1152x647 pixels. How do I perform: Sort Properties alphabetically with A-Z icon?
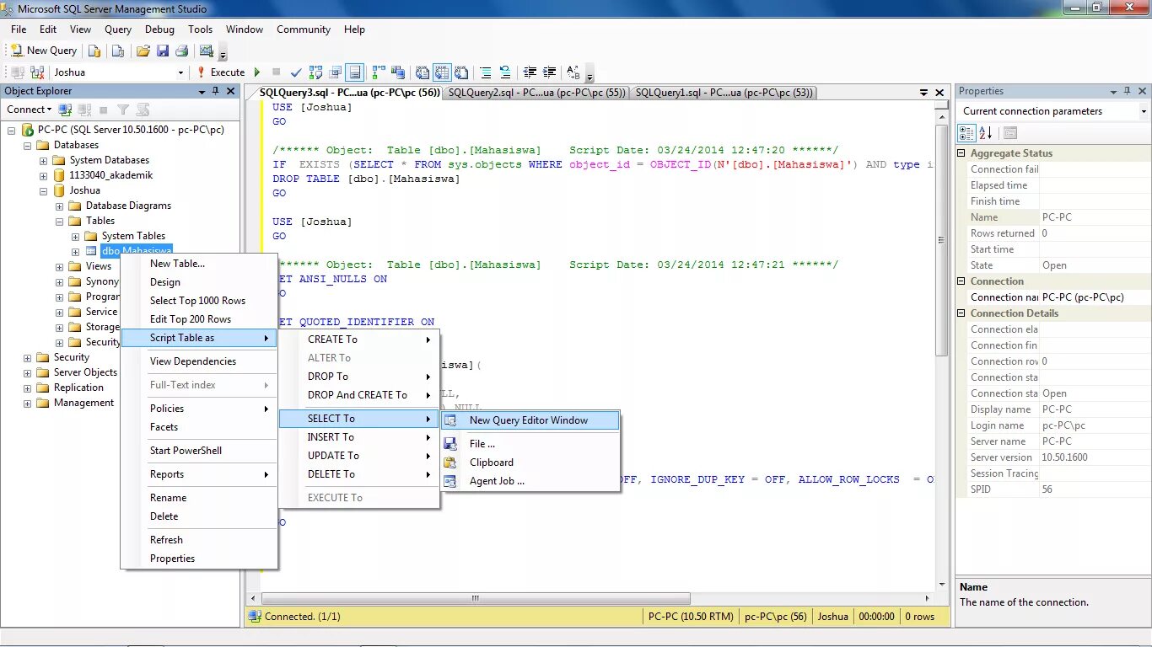[x=985, y=133]
